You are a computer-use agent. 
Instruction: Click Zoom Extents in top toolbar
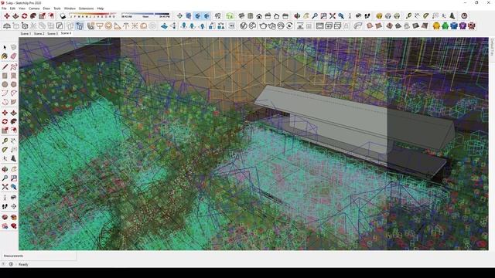(x=333, y=16)
